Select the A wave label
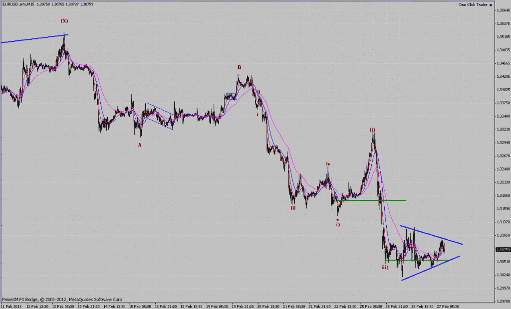Screen dimensions: 511x309 click(140, 145)
